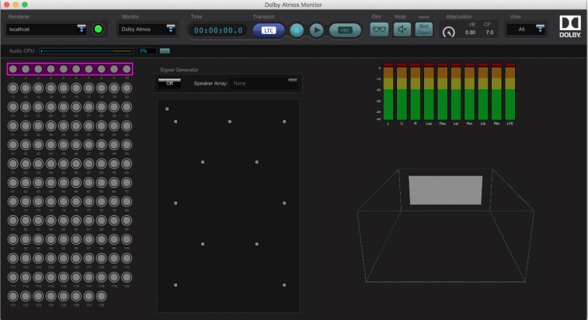Click object indicator 100
The width and height of the screenshot is (588, 320).
pyautogui.click(x=127, y=239)
